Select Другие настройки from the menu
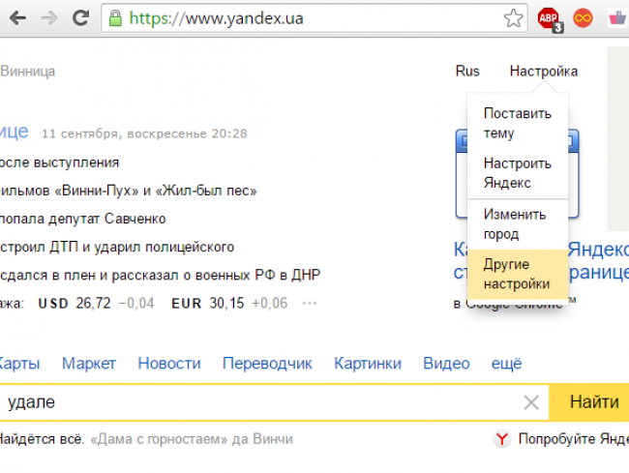 click(516, 274)
